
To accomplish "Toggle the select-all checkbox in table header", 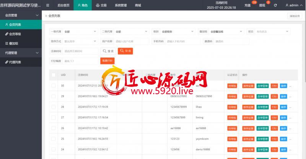I will pos(54,75).
